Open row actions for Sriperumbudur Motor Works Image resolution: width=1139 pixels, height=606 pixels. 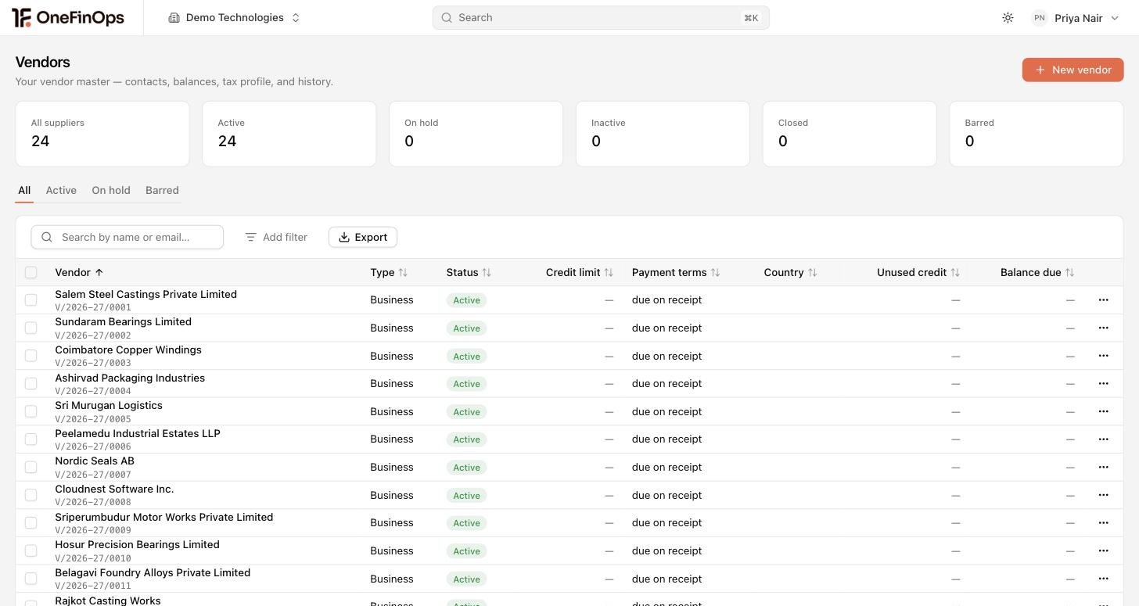click(1103, 523)
